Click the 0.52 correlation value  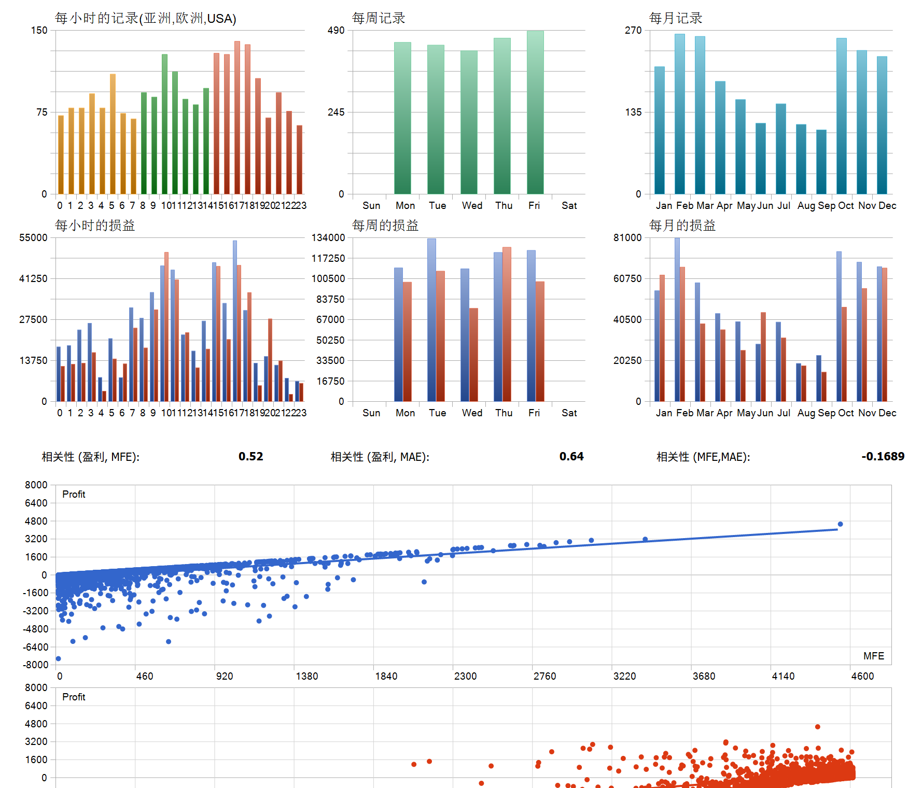point(250,457)
